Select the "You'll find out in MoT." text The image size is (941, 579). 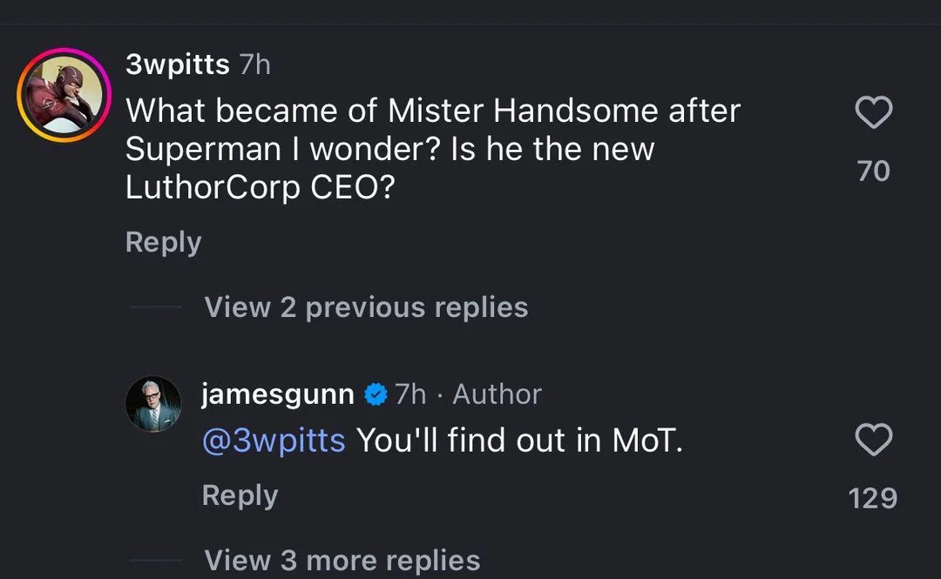click(519, 441)
